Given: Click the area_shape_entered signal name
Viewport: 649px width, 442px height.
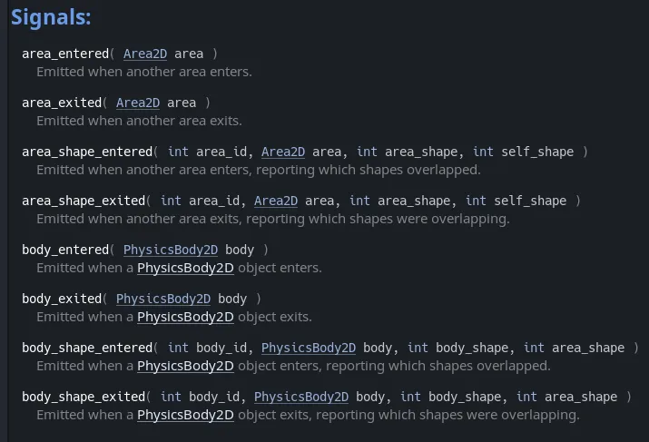Looking at the screenshot, I should [87, 152].
